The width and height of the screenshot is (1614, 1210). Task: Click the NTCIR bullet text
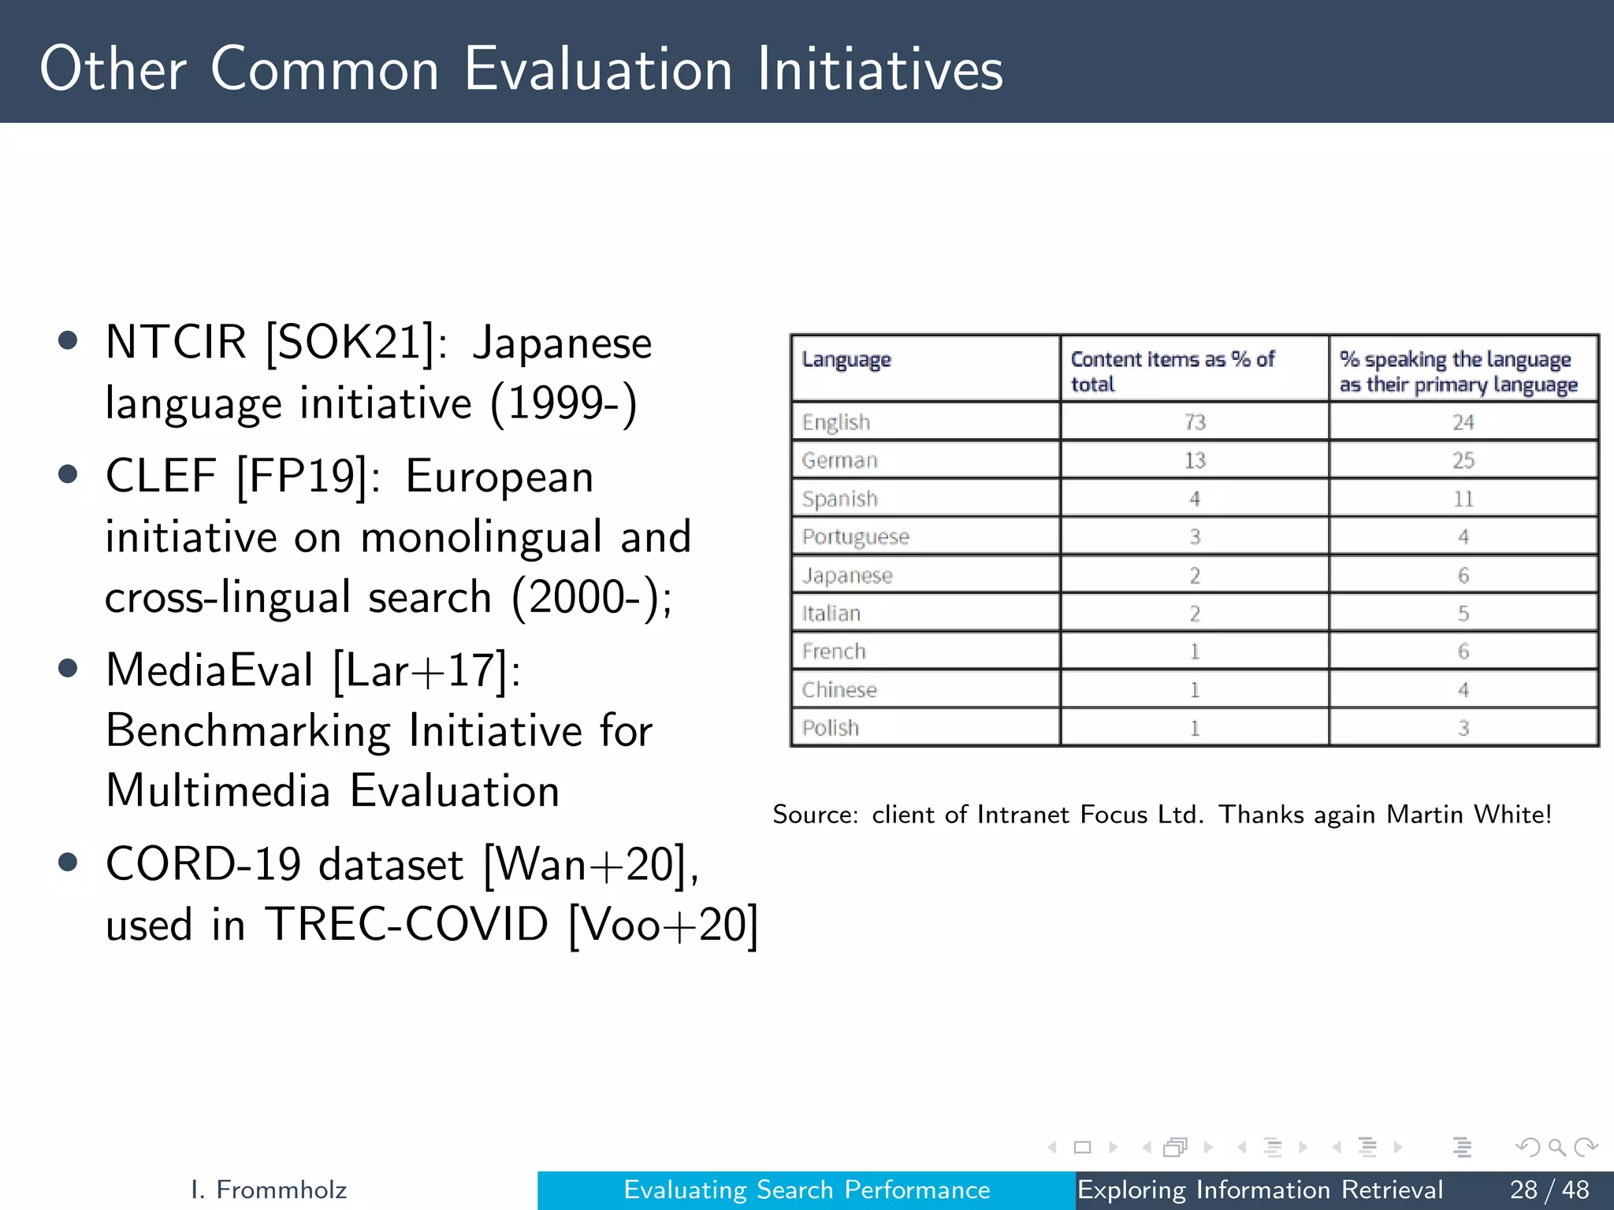(x=378, y=373)
